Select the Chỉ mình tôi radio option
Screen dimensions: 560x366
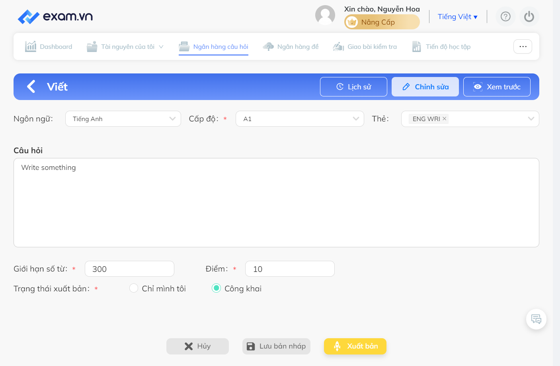pyautogui.click(x=134, y=288)
